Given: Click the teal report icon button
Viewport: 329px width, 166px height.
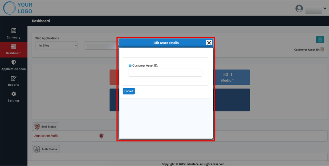Looking at the screenshot, I should click(320, 40).
